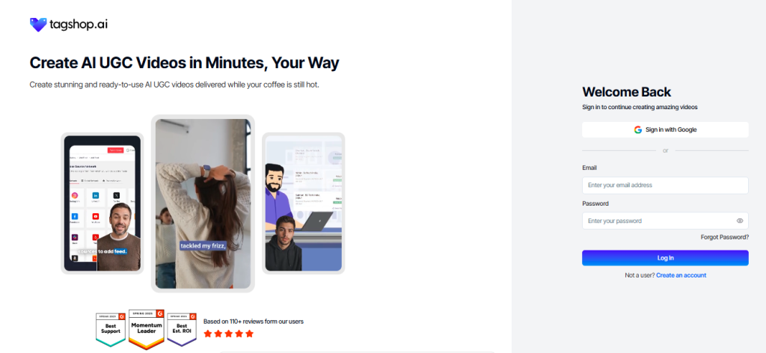Click the YouTube icon in phone mockup

[x=96, y=216]
